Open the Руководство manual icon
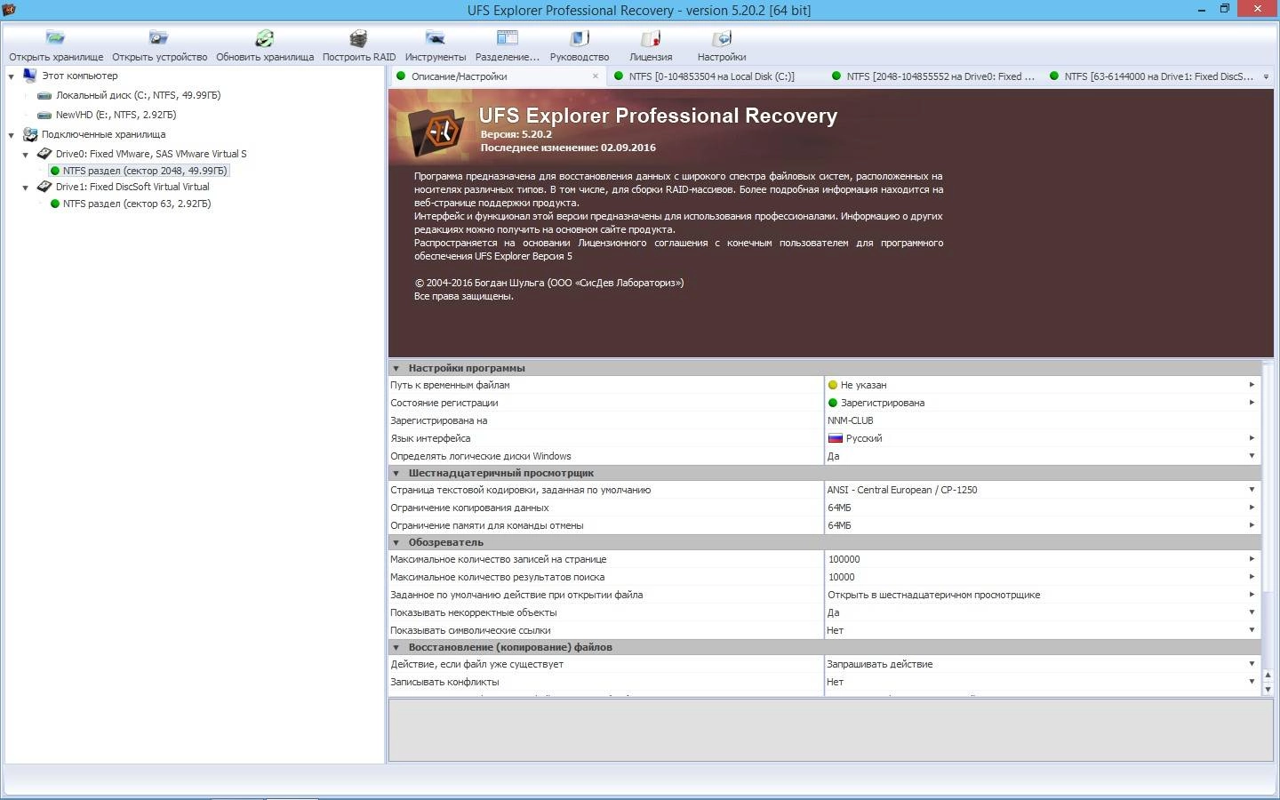The image size is (1280, 800). point(580,38)
